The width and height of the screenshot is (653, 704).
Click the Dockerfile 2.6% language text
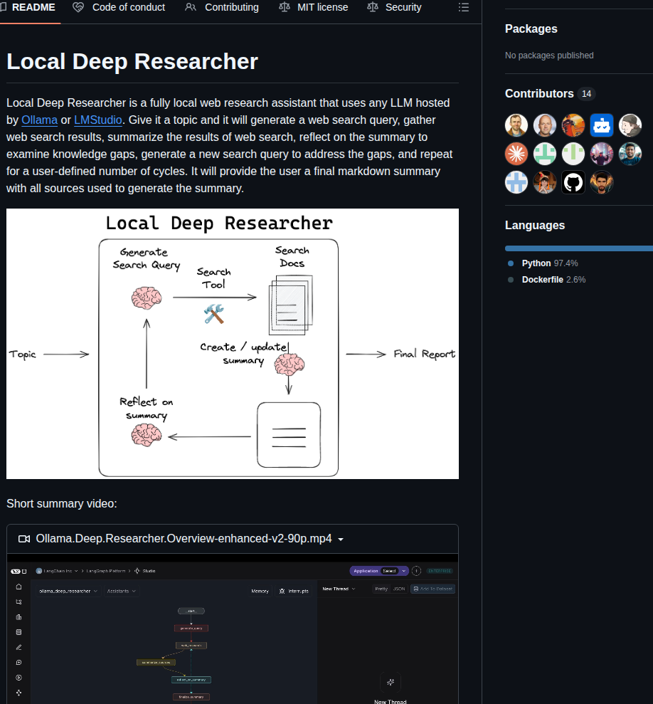(553, 280)
